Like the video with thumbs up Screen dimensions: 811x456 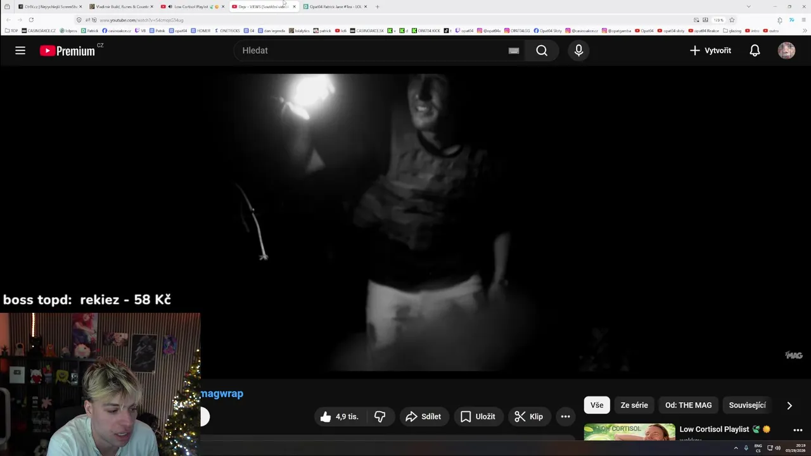tap(340, 416)
